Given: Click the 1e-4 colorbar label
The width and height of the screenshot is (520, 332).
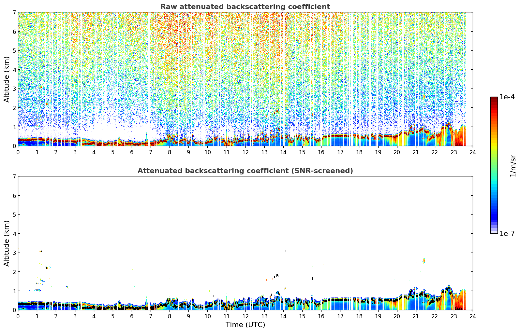Looking at the screenshot, I should pos(507,97).
